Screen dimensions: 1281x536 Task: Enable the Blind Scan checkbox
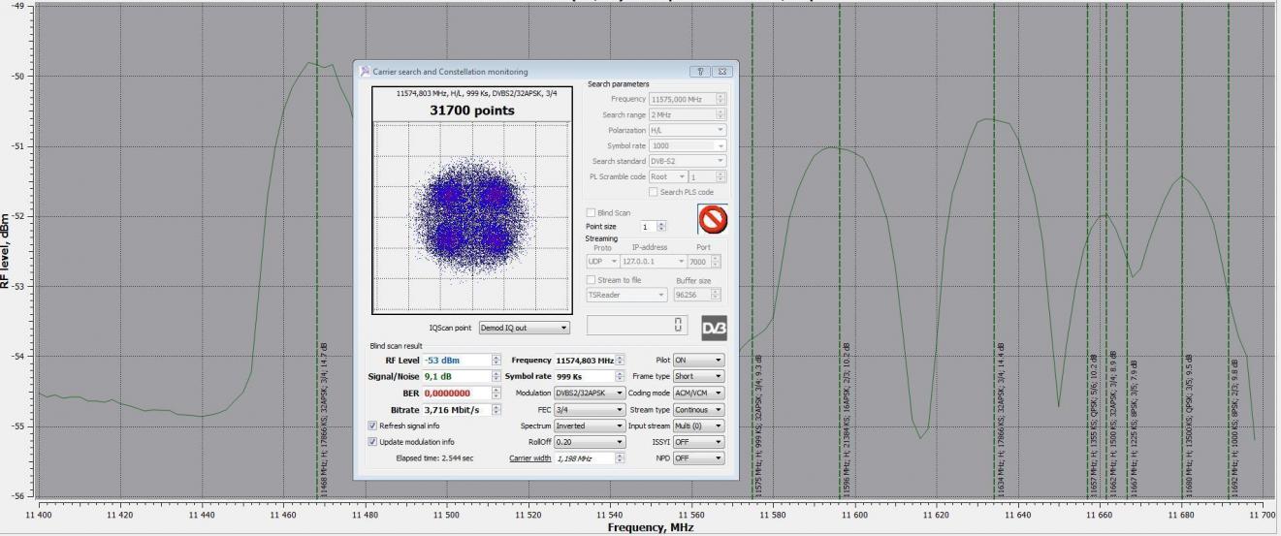[591, 212]
